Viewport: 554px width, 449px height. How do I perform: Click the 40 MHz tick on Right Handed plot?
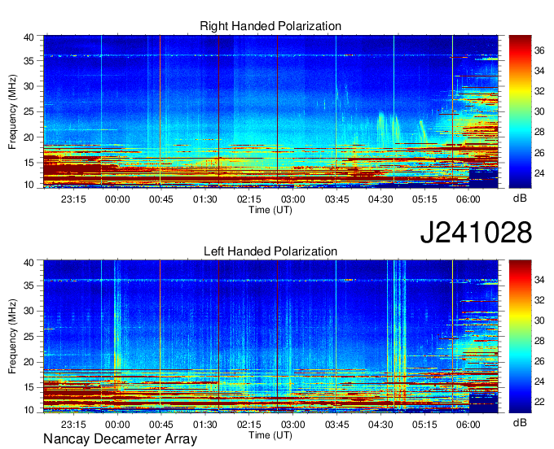coord(29,37)
